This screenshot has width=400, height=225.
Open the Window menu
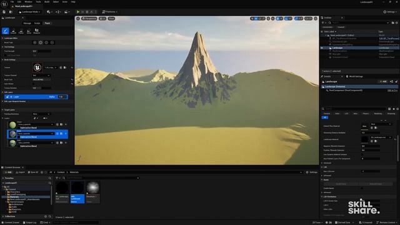(x=28, y=2)
